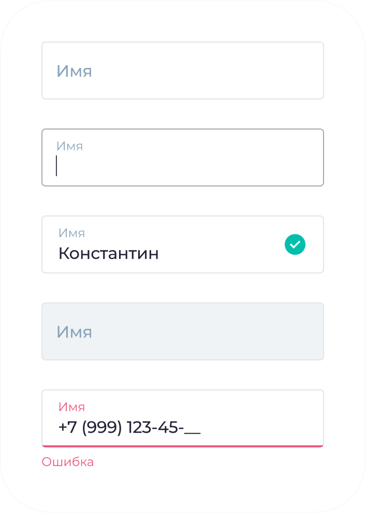Click the Ошибка error message text
The height and width of the screenshot is (513, 366).
(x=67, y=461)
